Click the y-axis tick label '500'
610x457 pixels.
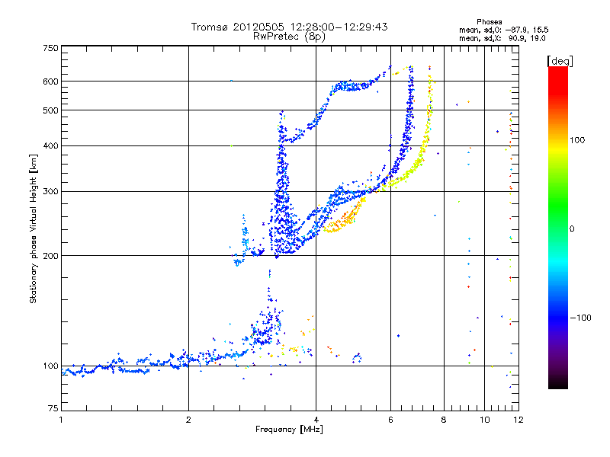[50, 110]
